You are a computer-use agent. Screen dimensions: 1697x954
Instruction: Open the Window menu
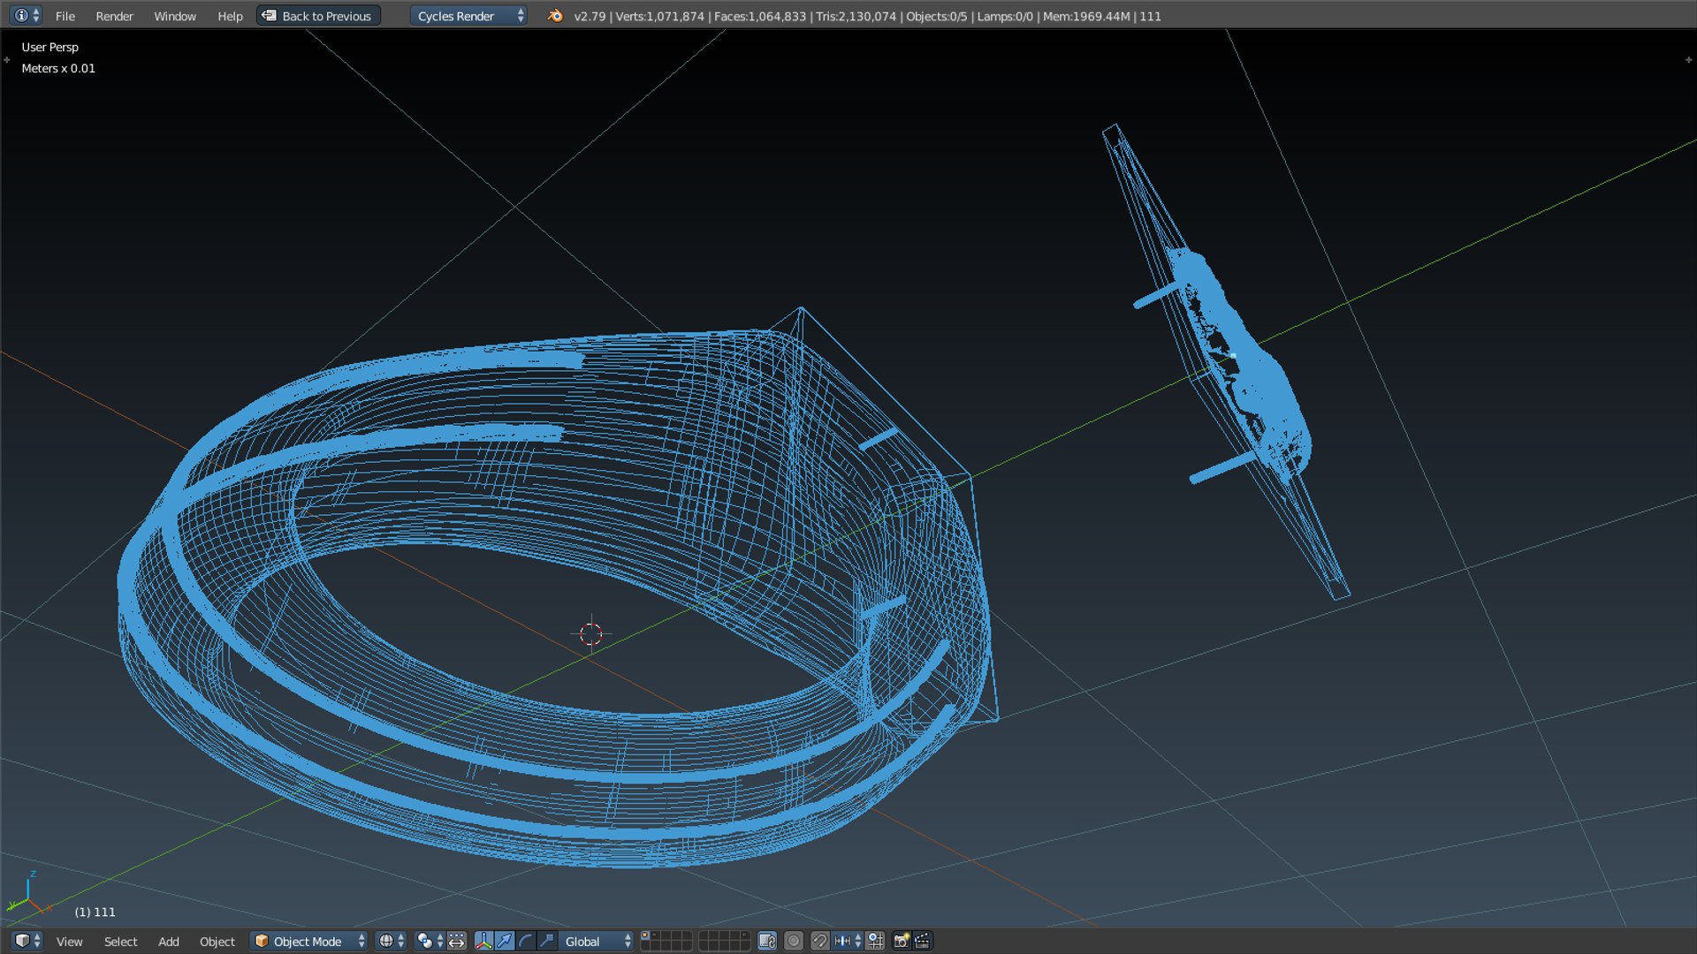(x=175, y=16)
